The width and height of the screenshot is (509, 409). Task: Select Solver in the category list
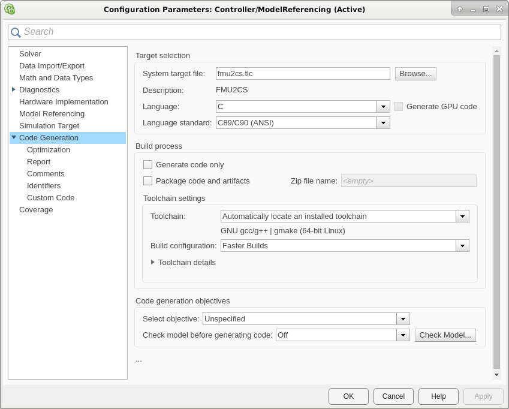point(30,54)
